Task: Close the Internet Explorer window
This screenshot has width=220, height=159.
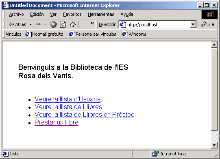Action: (x=214, y=5)
